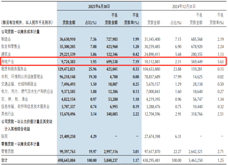The height and width of the screenshot is (165, 228).
Task: Click the 建筑业 row label
Action: point(7,54)
